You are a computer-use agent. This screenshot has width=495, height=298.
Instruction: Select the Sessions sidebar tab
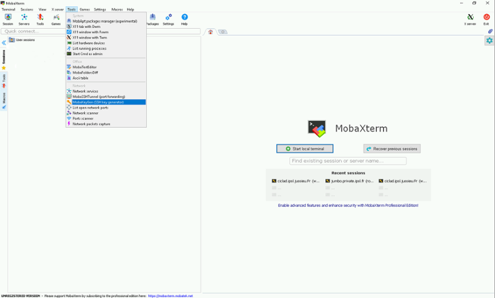[4, 57]
